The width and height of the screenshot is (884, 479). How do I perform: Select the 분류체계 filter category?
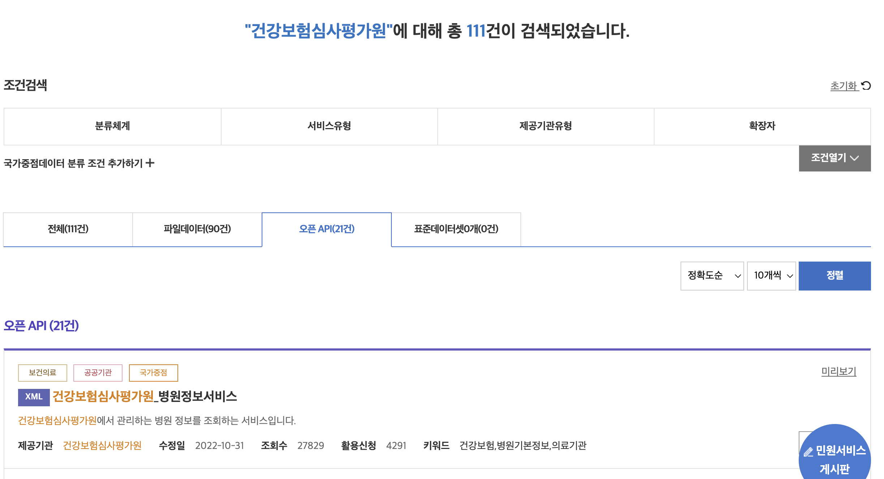[x=112, y=126]
